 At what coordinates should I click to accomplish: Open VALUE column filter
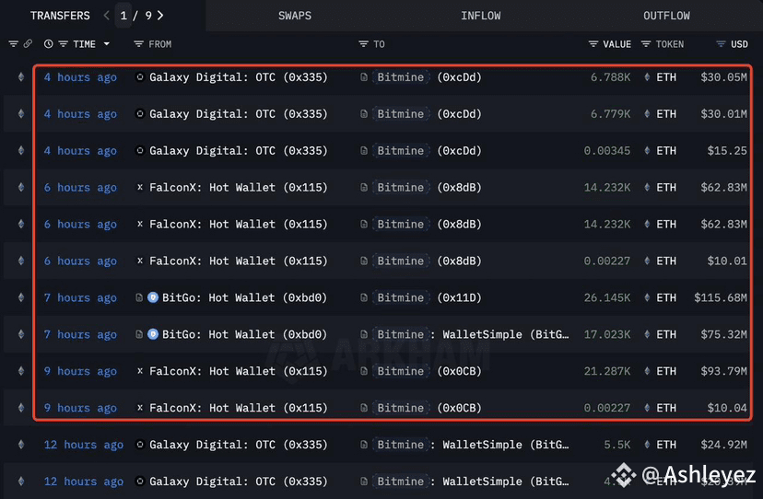coord(593,44)
